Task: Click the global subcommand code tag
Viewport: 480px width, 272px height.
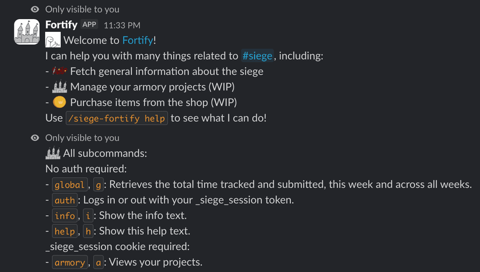Action: 69,185
